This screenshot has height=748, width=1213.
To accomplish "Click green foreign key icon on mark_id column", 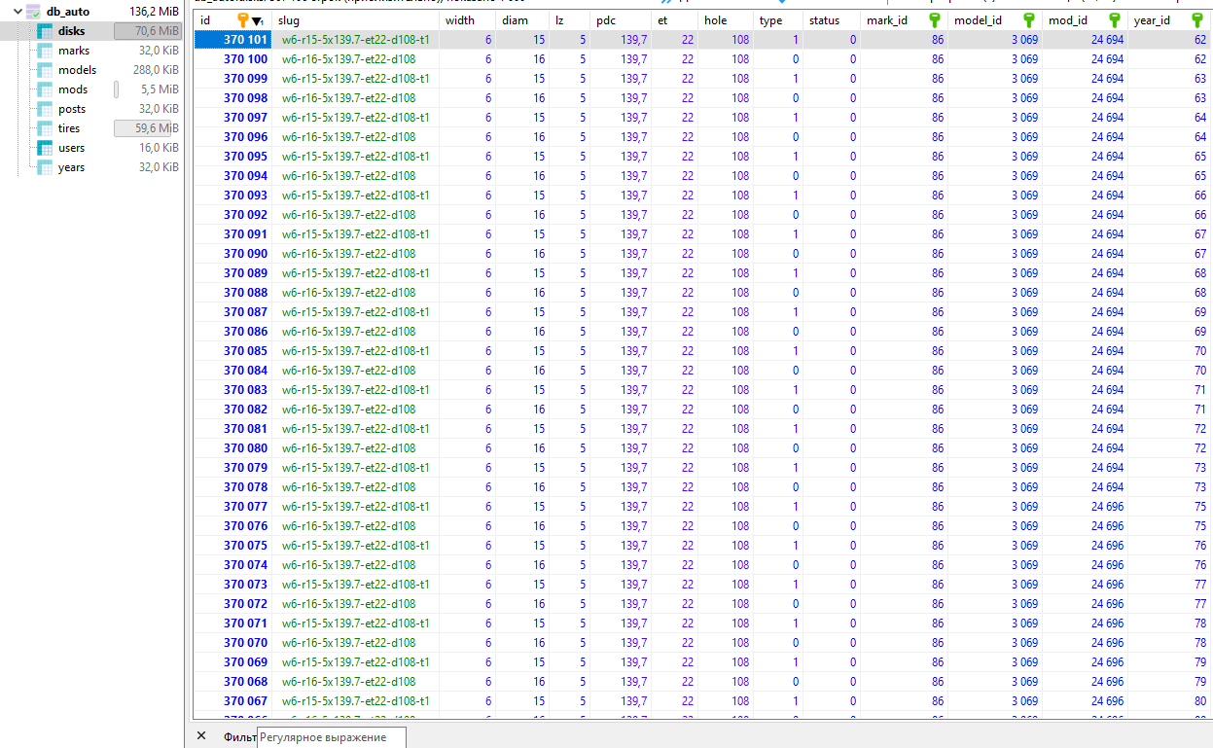I will [x=935, y=20].
